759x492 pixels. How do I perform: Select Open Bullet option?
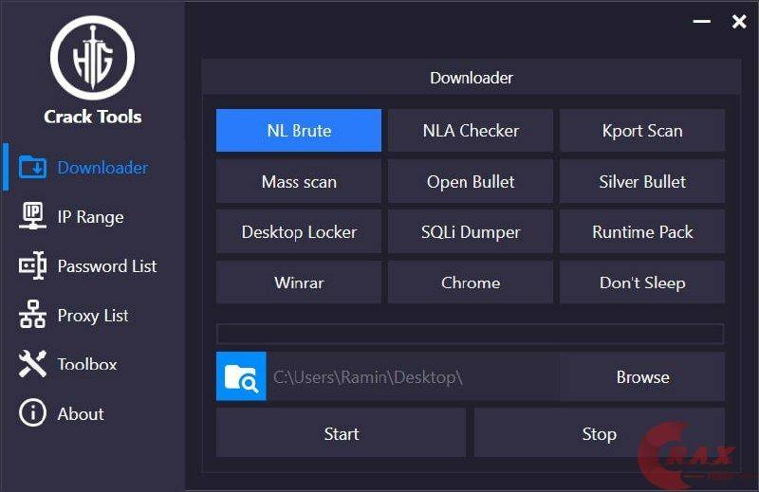471,181
